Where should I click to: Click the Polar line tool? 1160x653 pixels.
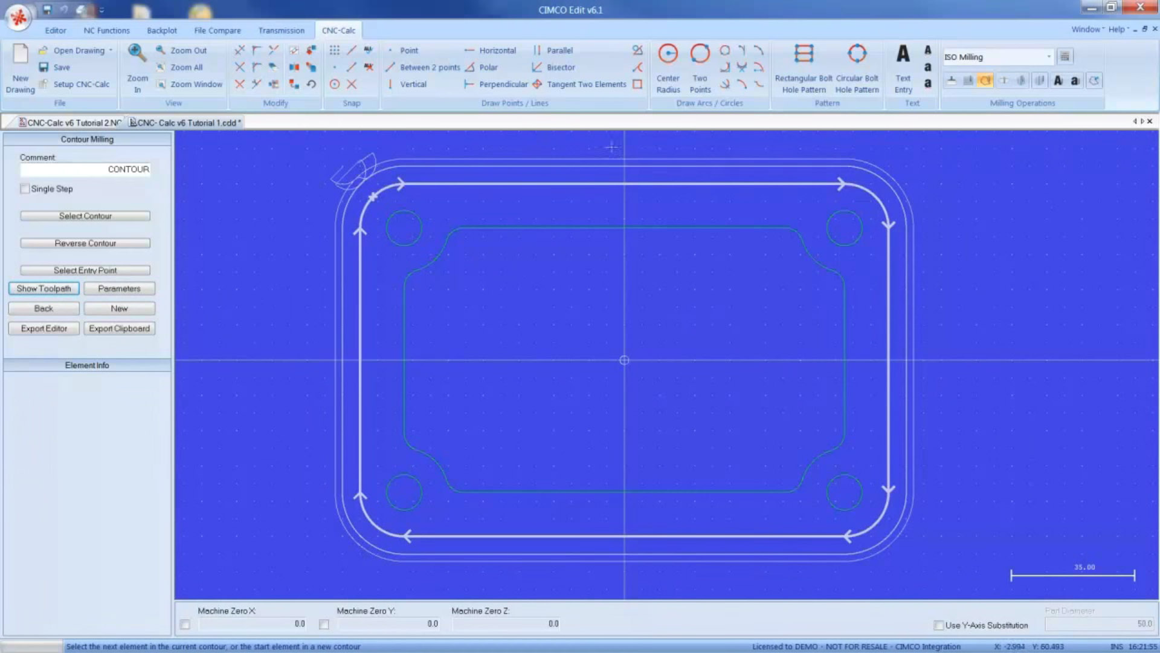481,67
